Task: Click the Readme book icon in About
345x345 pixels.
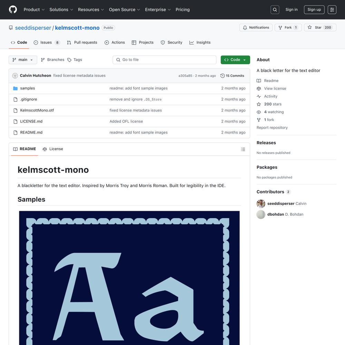Action: pos(259,81)
